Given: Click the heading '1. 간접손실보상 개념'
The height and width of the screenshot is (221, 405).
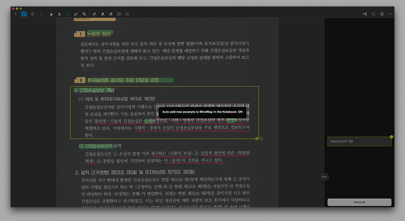Looking at the screenshot, I should tap(95, 90).
